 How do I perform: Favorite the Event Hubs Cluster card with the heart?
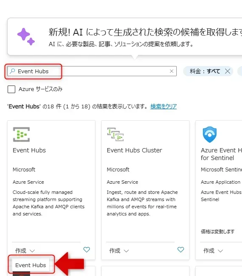[x=181, y=249]
